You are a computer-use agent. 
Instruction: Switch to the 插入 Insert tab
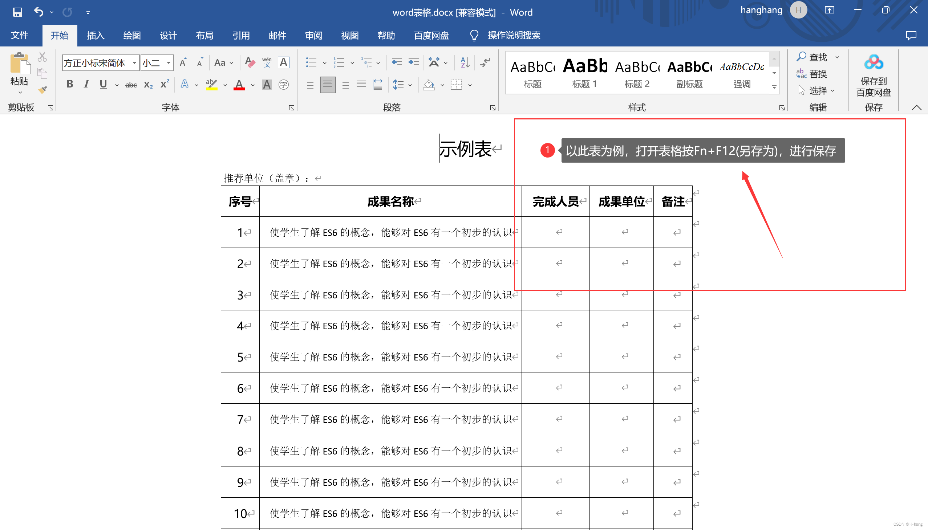pyautogui.click(x=96, y=35)
